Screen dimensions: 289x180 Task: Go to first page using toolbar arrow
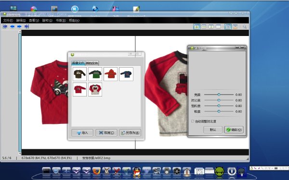[5, 26]
